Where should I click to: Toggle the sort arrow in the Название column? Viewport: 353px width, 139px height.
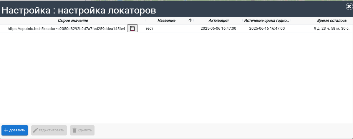190,21
